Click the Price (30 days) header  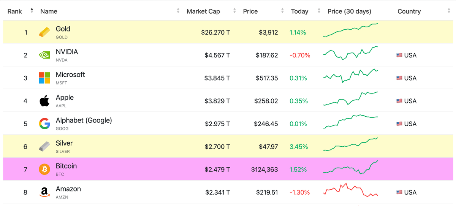point(349,11)
